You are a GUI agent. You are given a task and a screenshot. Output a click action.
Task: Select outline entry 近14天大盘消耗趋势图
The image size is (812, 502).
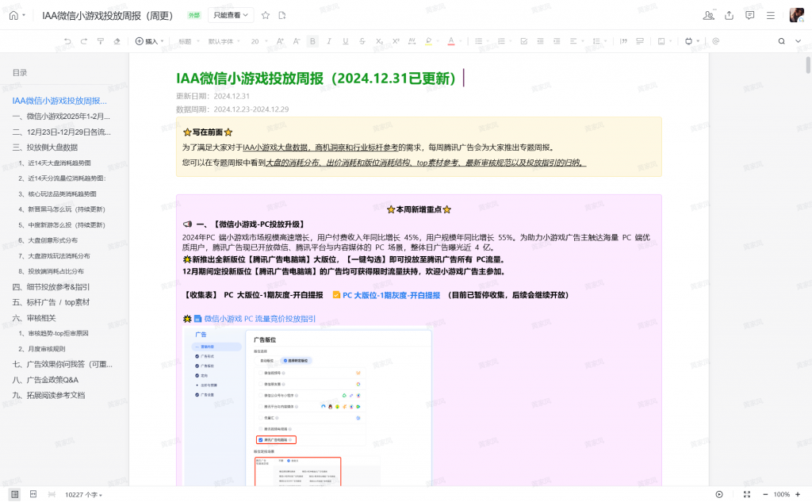(x=55, y=163)
